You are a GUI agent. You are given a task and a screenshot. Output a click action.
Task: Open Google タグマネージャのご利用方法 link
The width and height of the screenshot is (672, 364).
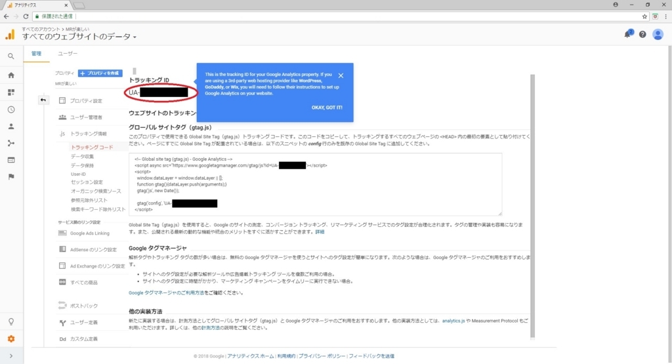[166, 293]
